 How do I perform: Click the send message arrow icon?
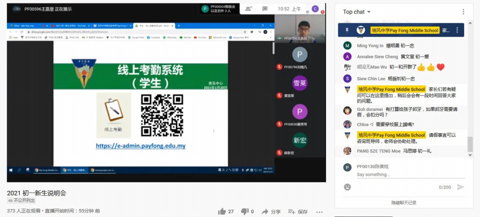460,187
